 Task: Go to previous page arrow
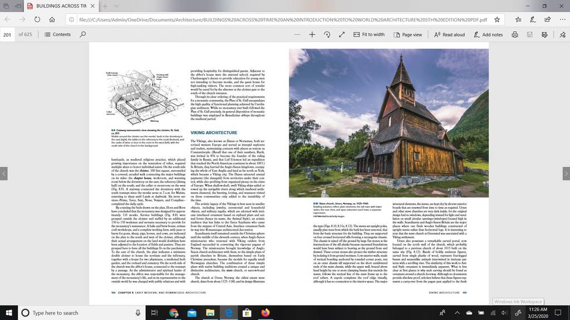click(x=4, y=173)
